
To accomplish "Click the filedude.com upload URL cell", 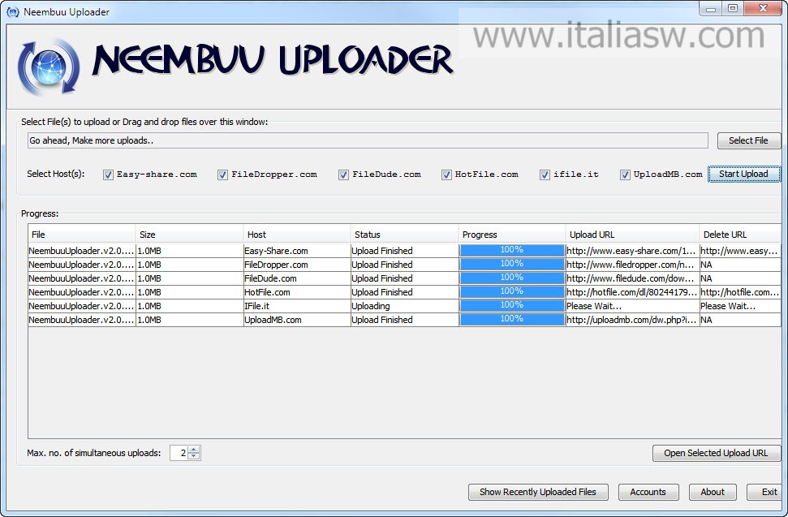I will click(632, 278).
